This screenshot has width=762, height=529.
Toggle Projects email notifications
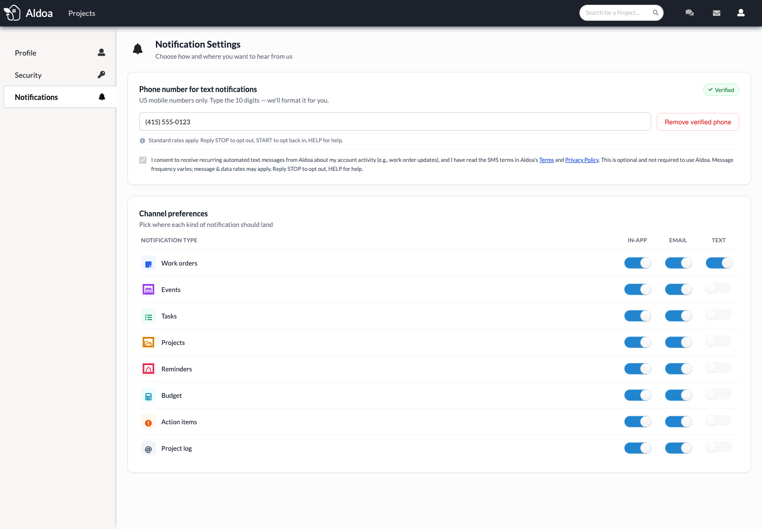(x=678, y=342)
